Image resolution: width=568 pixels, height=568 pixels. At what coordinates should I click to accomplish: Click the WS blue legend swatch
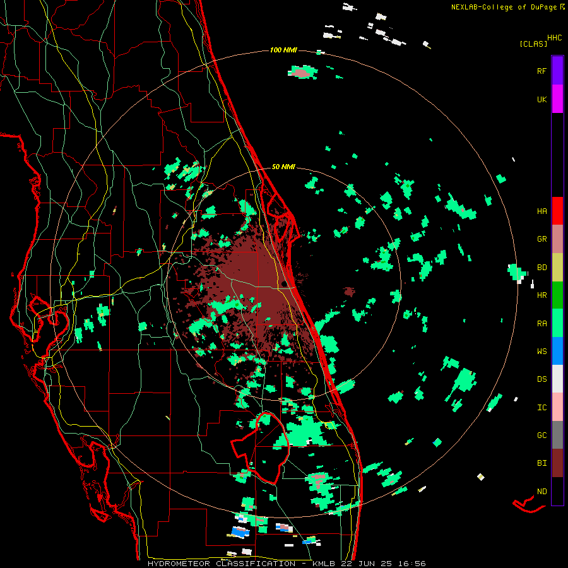(557, 351)
